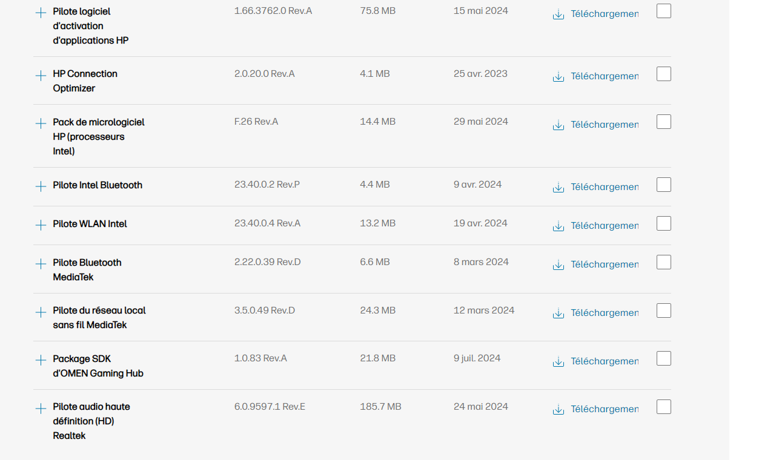
Task: Select checkbox for Pilote WLAN Intel
Action: point(664,223)
